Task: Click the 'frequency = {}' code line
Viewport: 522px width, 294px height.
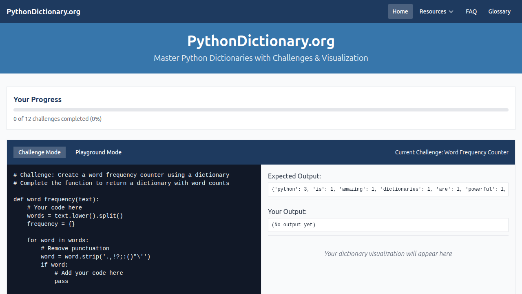Action: pyautogui.click(x=51, y=224)
